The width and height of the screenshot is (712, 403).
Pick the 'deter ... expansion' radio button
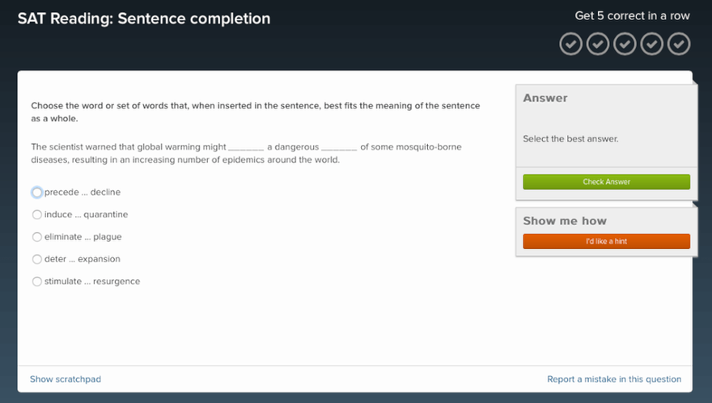pyautogui.click(x=37, y=259)
